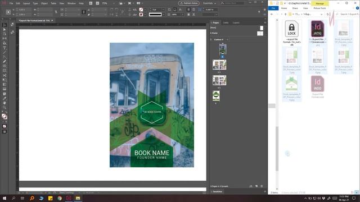Switch to the Layers panel tab
This screenshot has height=202, width=360.
pos(236,22)
